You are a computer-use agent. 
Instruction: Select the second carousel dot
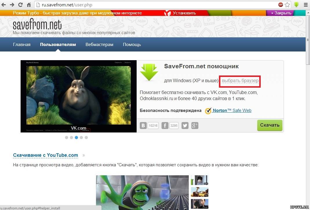tap(71, 138)
